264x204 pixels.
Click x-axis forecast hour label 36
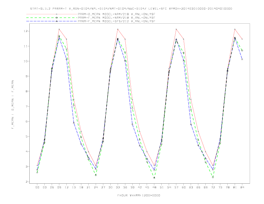[x=125, y=187]
